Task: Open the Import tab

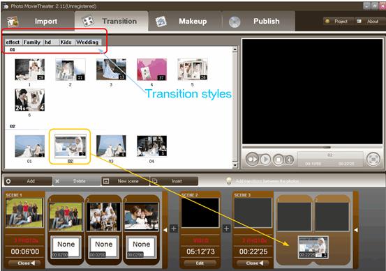Action: [38, 22]
